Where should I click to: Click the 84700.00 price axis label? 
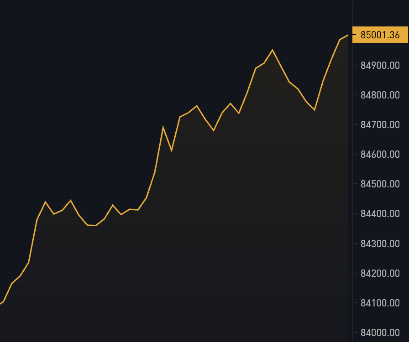pos(380,125)
